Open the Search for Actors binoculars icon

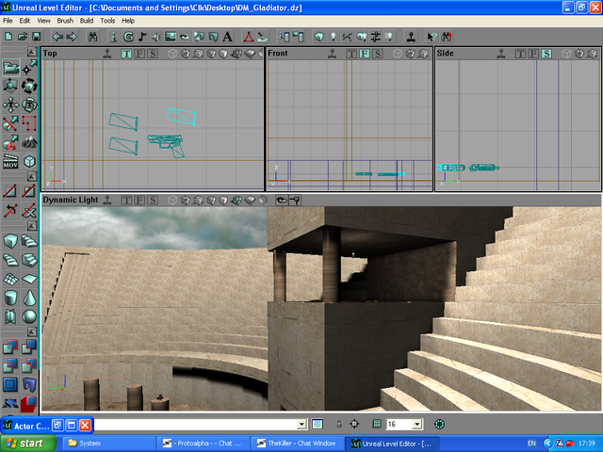coord(92,37)
